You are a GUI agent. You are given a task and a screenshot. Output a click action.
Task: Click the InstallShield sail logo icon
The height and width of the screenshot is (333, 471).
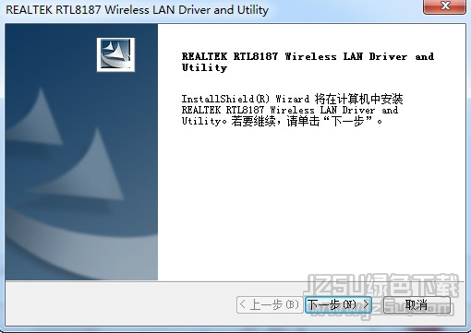[115, 54]
